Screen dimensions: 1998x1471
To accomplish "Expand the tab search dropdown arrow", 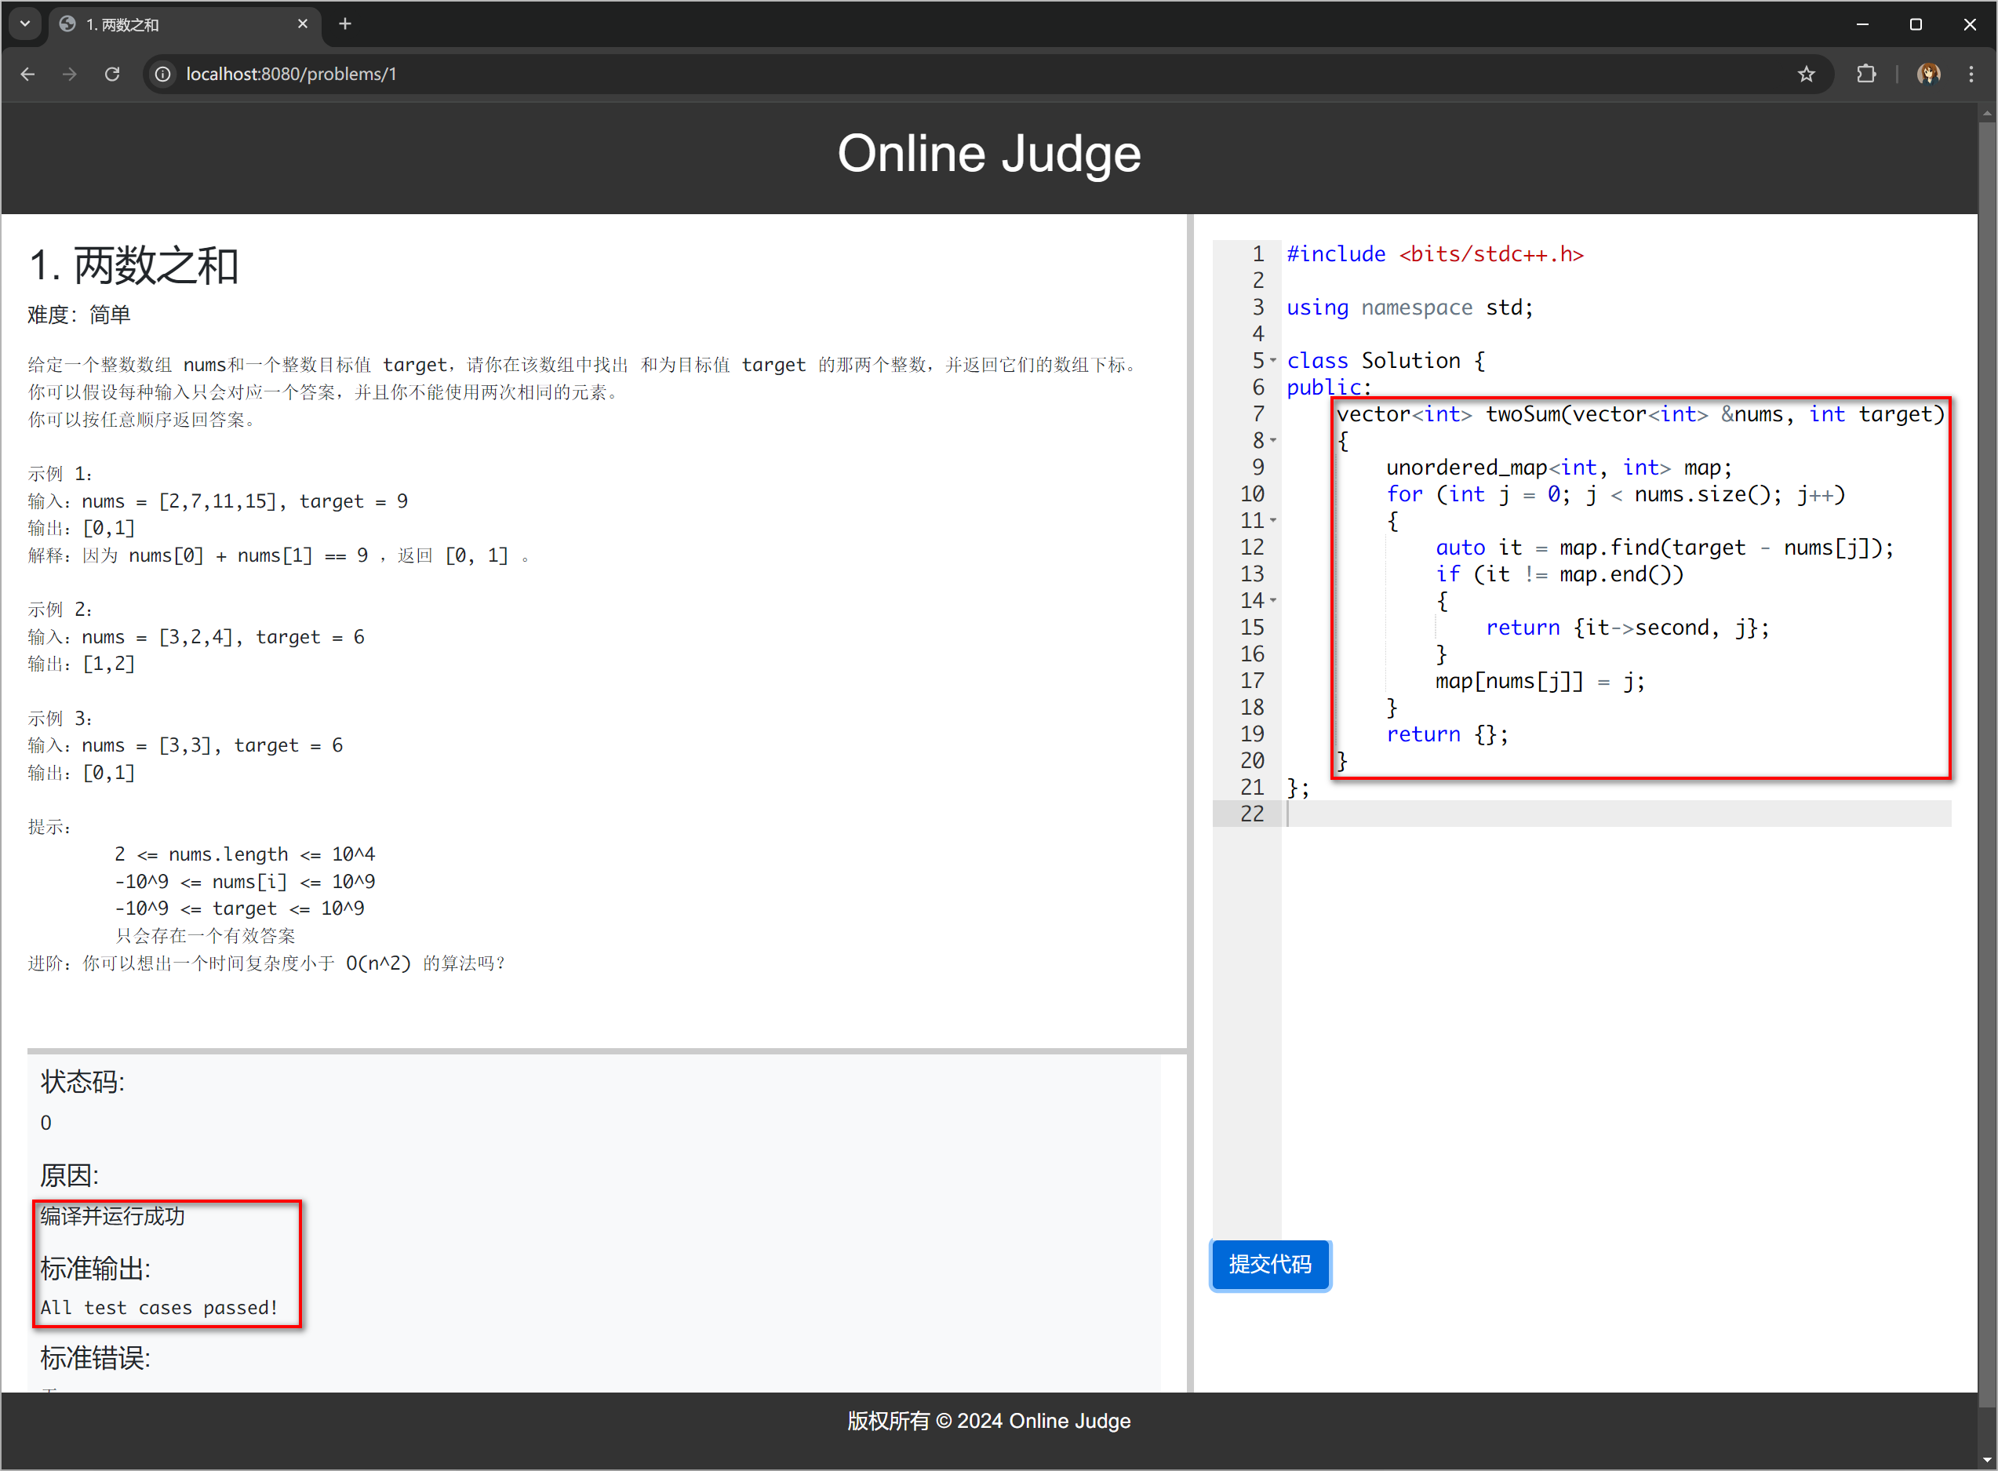I will 25,24.
